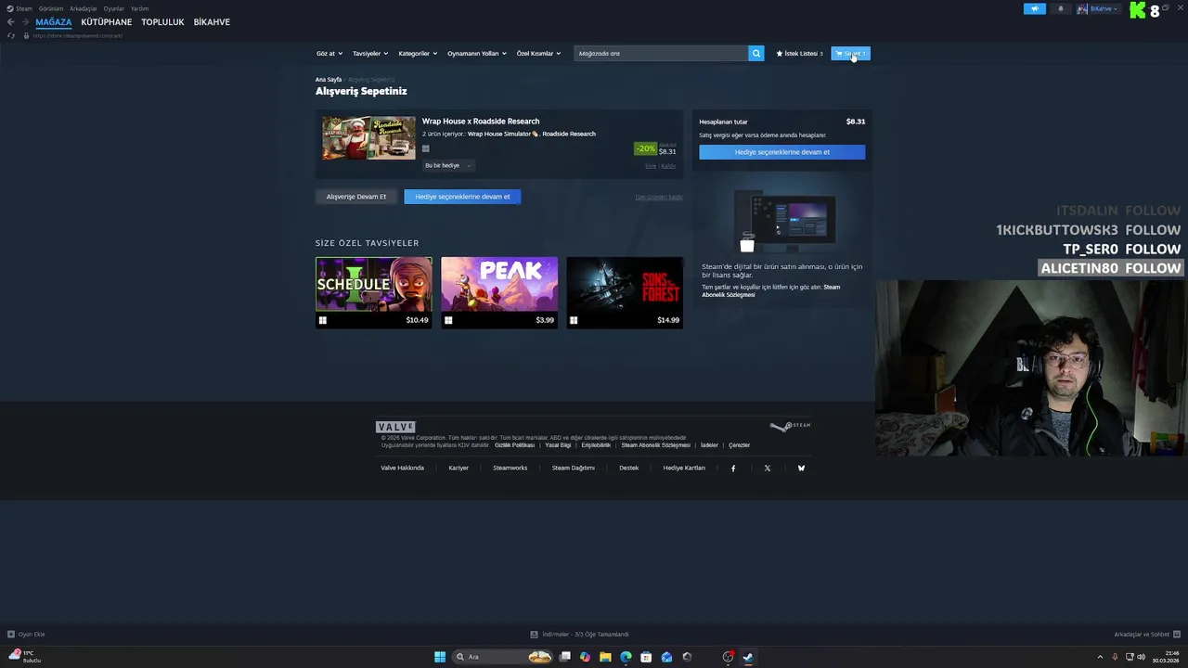
Task: Switch to MAĞAZA tab
Action: click(54, 22)
